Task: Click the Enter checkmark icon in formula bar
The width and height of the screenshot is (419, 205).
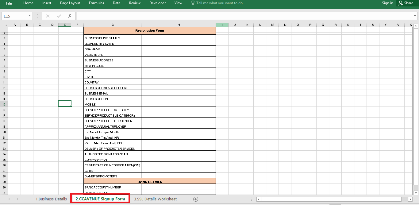Action: point(59,16)
